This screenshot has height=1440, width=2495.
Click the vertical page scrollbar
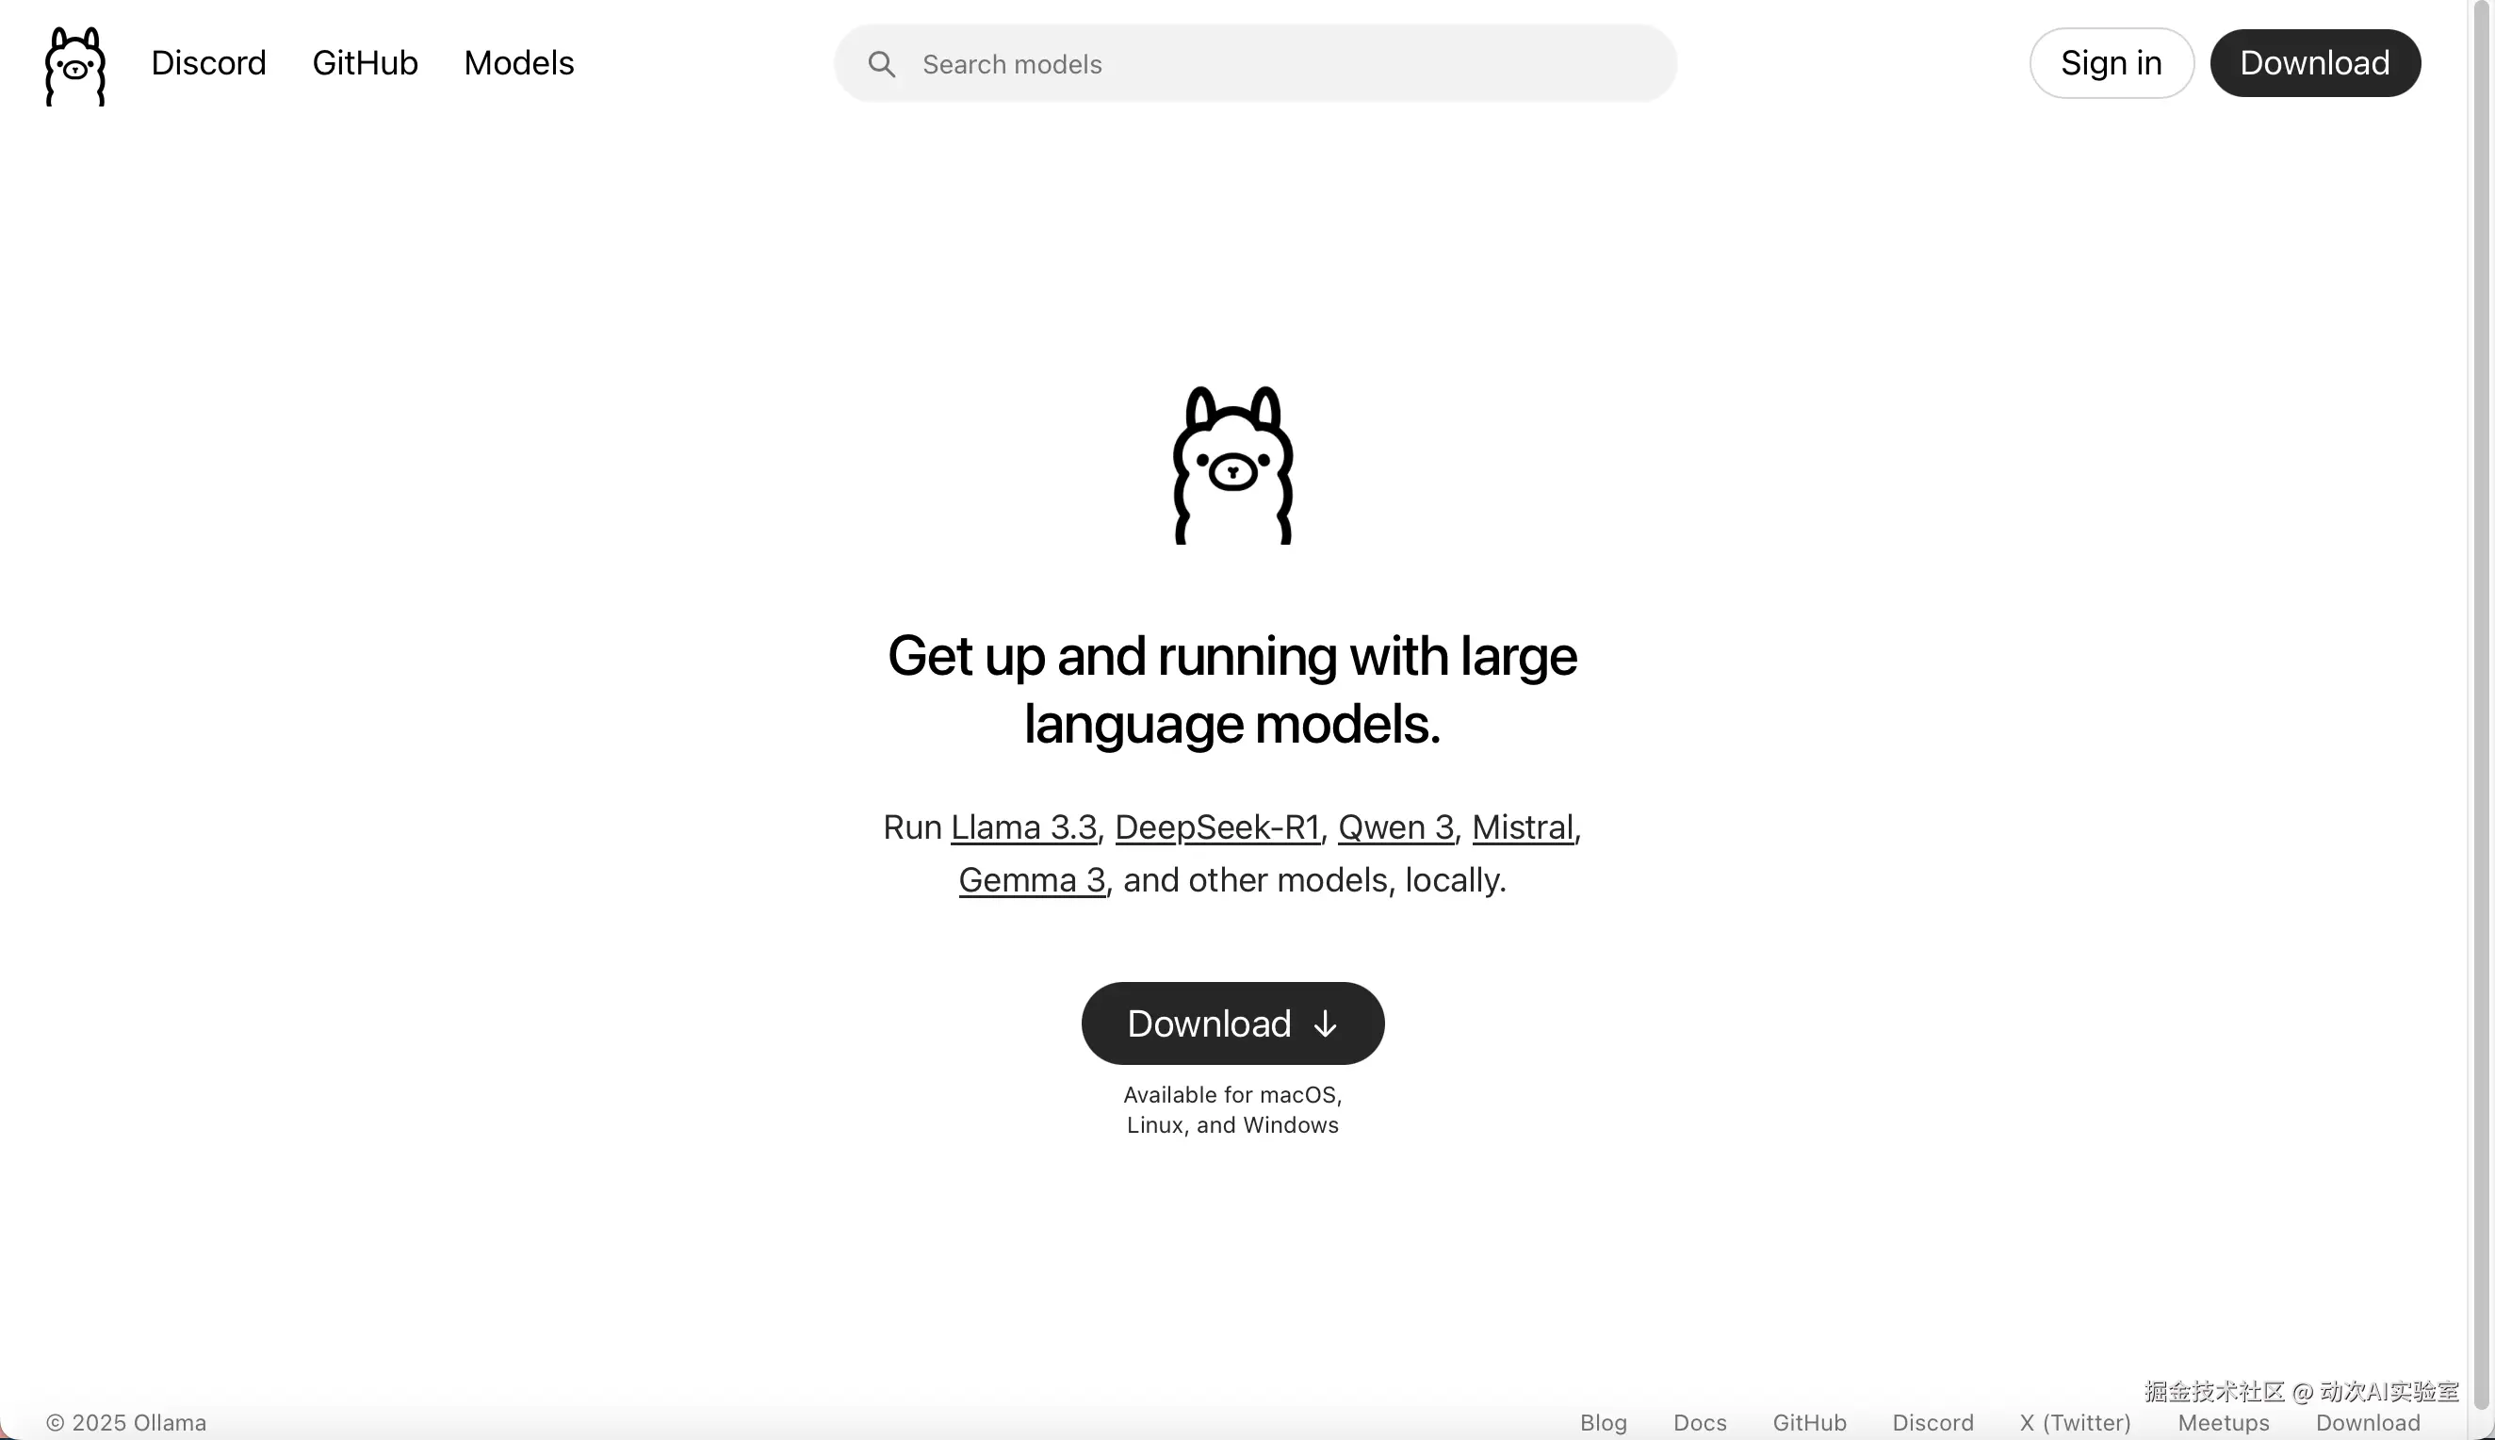click(2481, 704)
